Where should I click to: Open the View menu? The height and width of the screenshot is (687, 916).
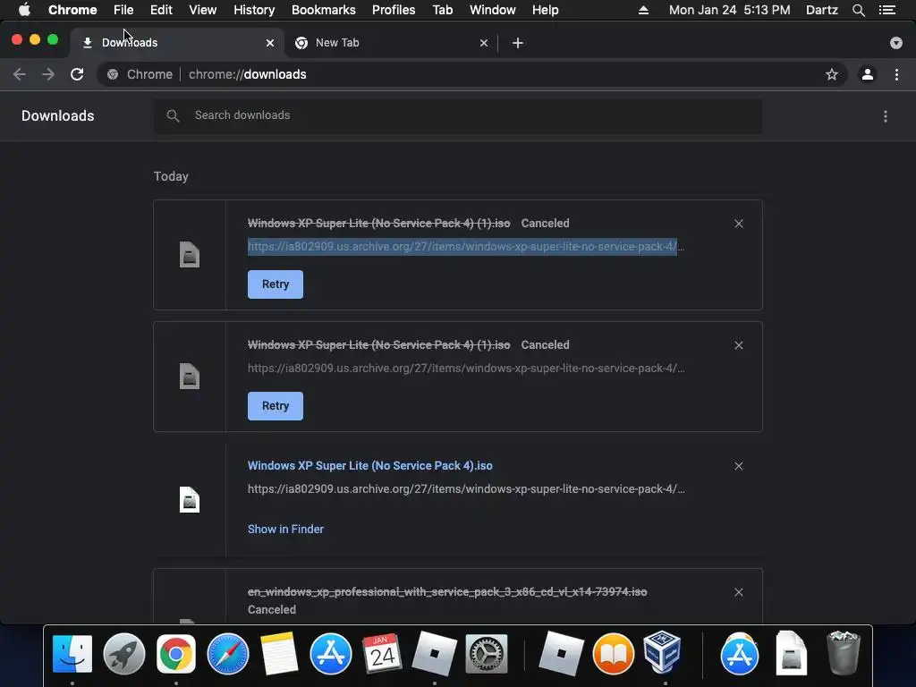click(203, 10)
